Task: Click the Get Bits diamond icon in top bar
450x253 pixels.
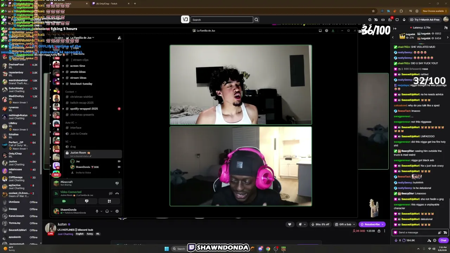Action: [x=404, y=20]
